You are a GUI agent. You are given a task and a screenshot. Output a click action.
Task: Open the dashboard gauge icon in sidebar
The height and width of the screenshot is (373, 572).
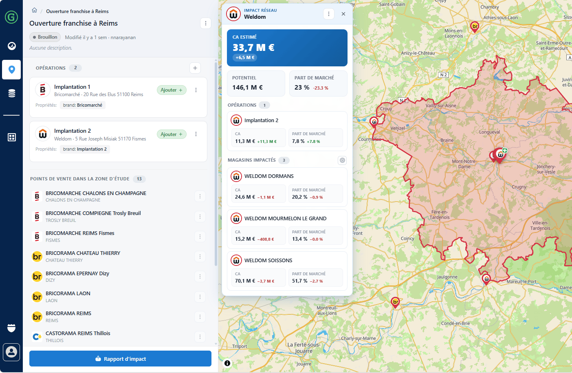(x=11, y=46)
